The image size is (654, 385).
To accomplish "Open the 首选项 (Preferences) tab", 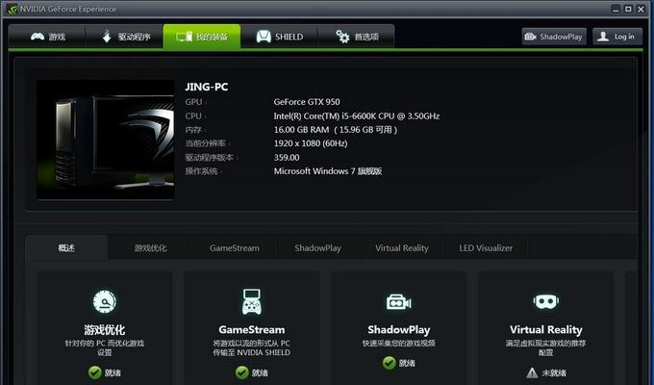I will point(356,37).
